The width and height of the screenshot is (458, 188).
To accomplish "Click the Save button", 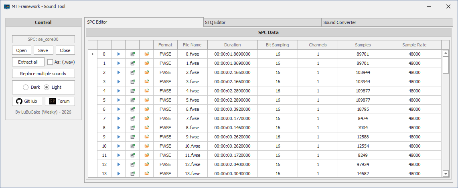I will pyautogui.click(x=43, y=50).
